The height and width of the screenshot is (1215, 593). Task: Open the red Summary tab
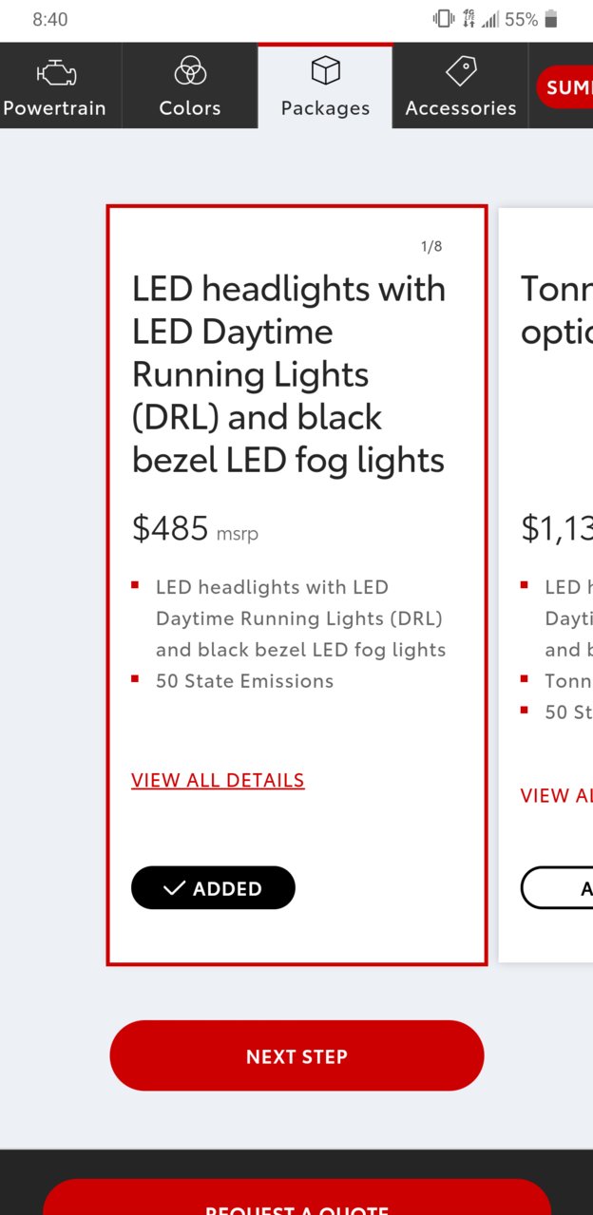[564, 87]
